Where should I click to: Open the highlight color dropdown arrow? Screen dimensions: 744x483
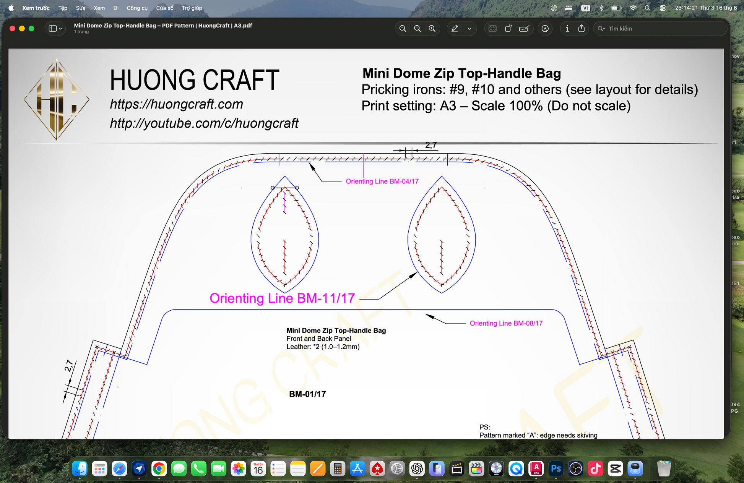[469, 29]
